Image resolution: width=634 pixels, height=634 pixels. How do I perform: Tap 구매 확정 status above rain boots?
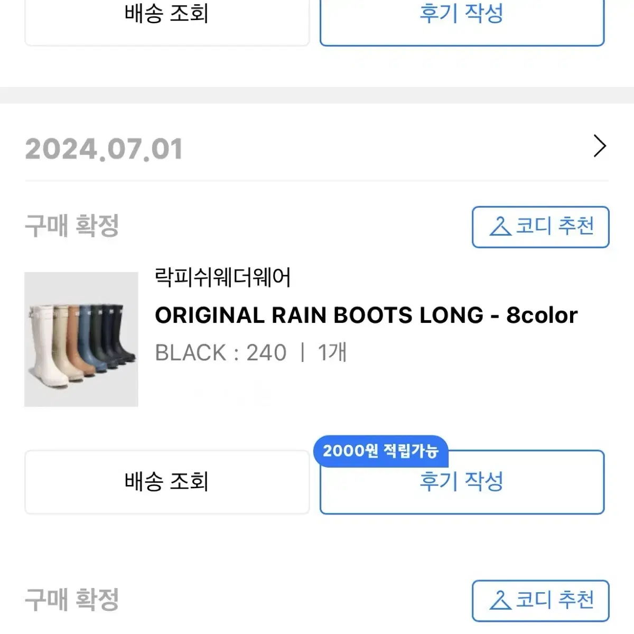tap(72, 226)
